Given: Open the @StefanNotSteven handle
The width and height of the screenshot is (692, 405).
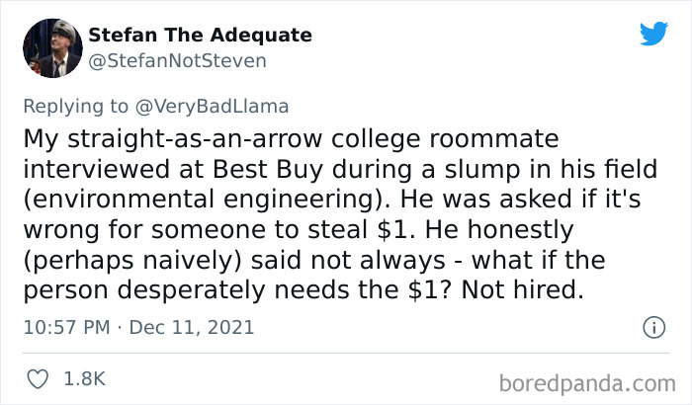Looking at the screenshot, I should 177,61.
